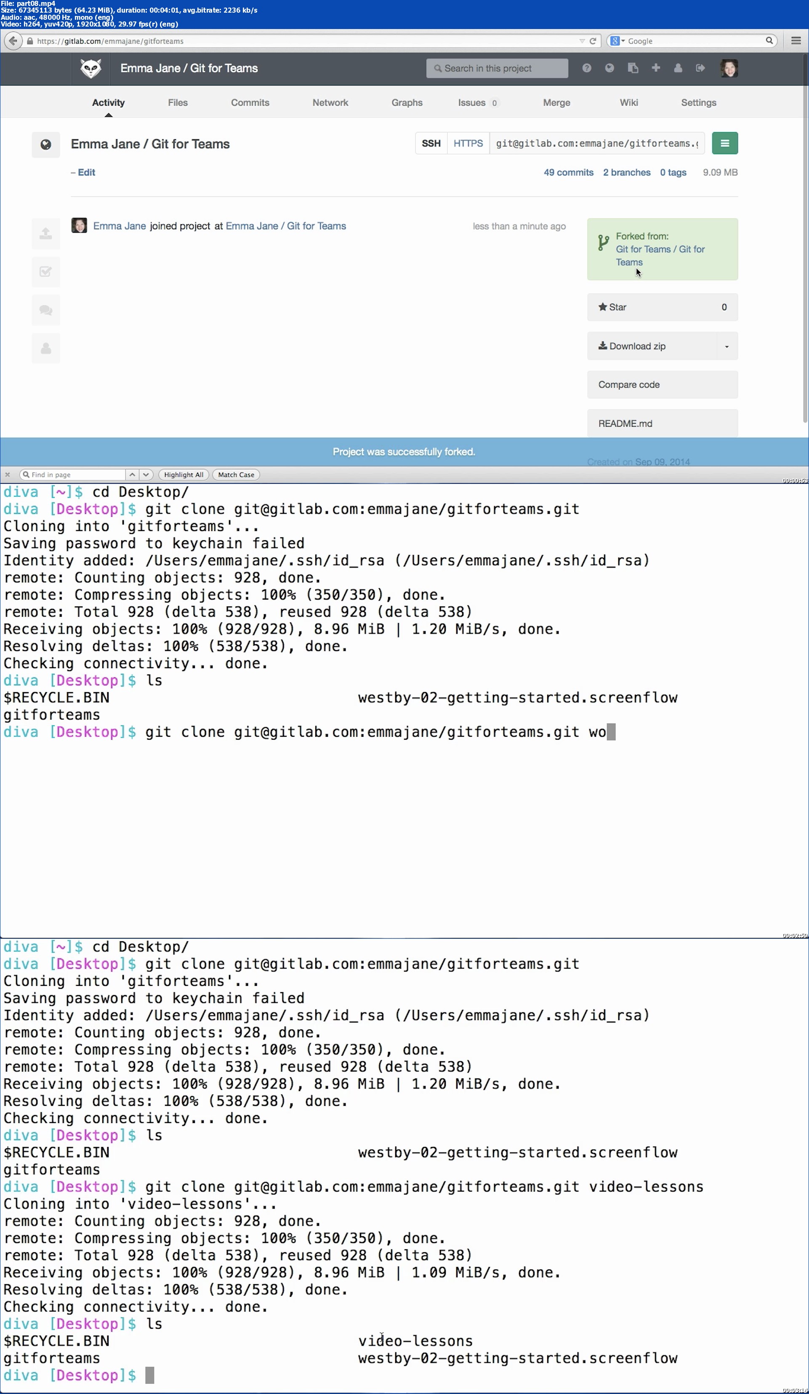Click the Download zip dropdown arrow
809x1394 pixels.
click(726, 345)
